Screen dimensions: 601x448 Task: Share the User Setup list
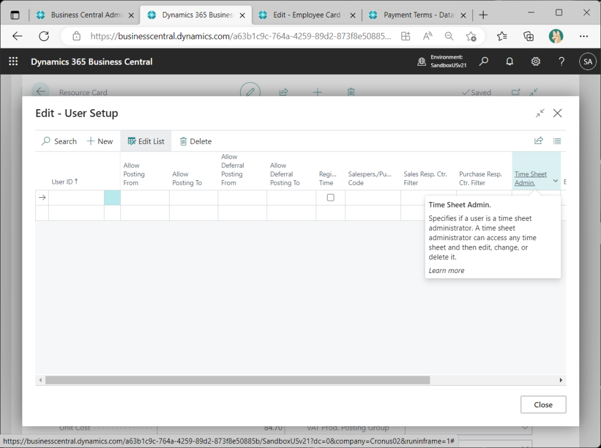click(539, 141)
